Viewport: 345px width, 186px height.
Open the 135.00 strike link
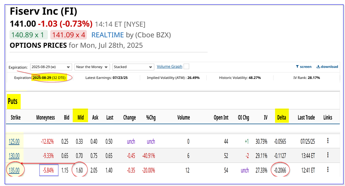[x=14, y=170]
